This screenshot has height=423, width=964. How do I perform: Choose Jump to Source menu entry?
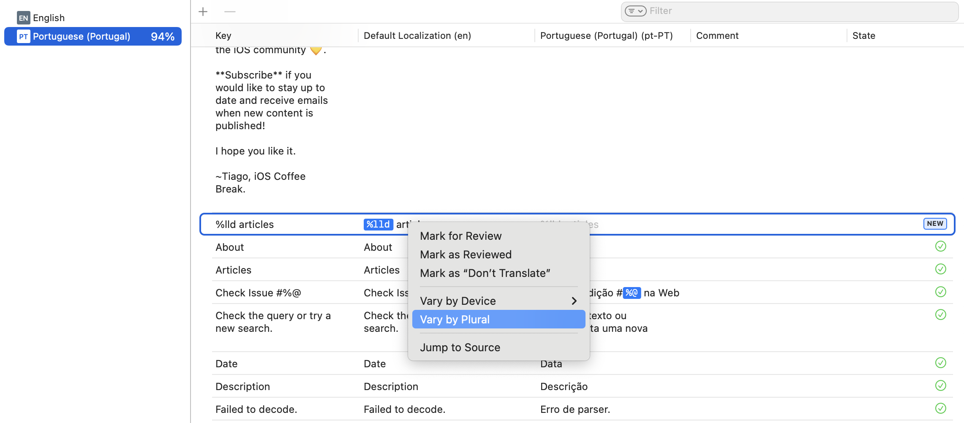(498, 347)
